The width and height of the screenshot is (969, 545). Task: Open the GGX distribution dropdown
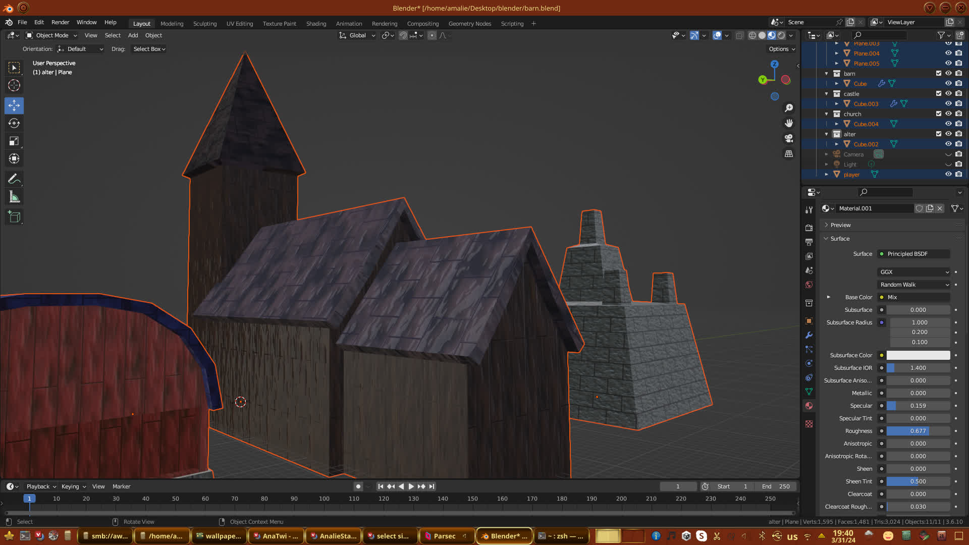(914, 272)
